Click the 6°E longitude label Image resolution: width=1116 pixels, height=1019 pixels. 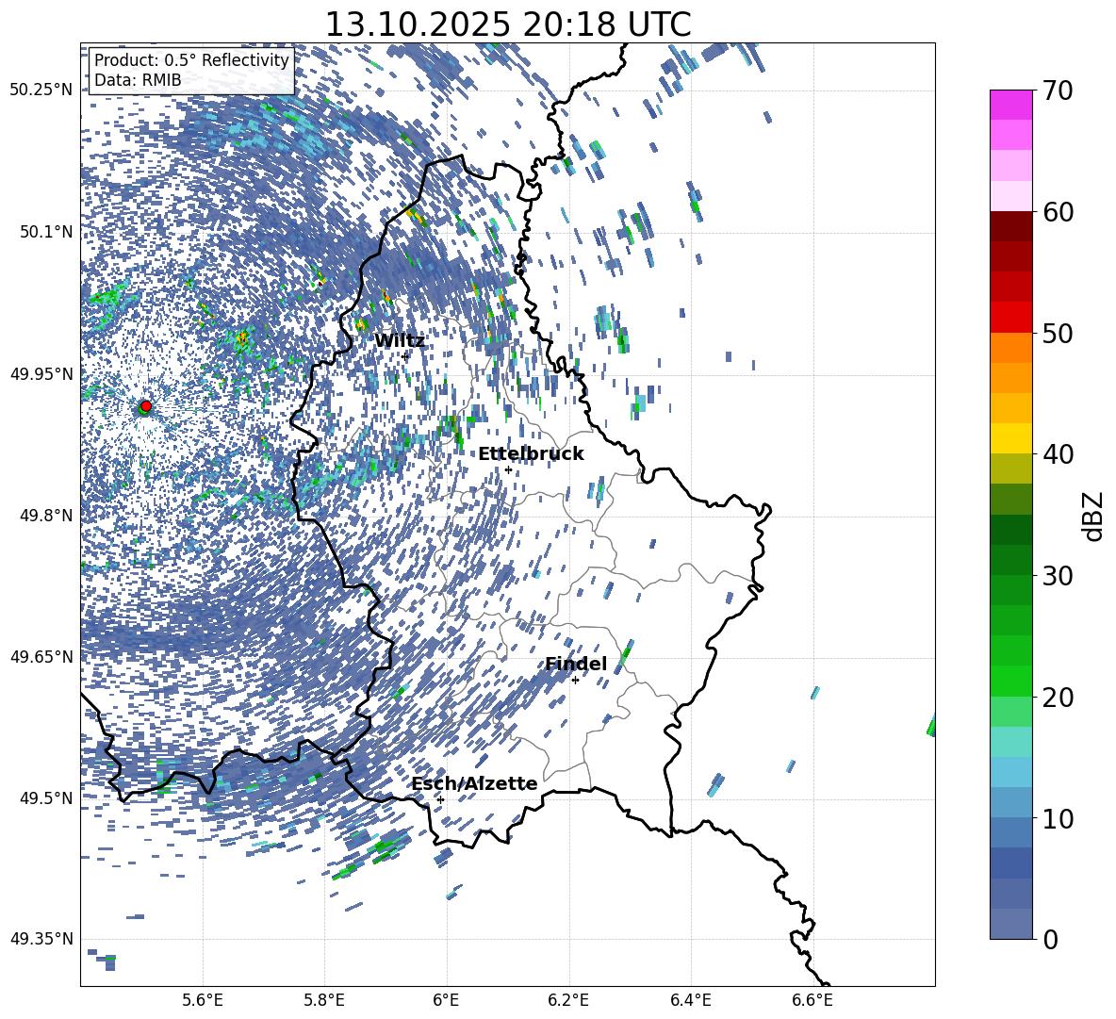[x=446, y=1001]
